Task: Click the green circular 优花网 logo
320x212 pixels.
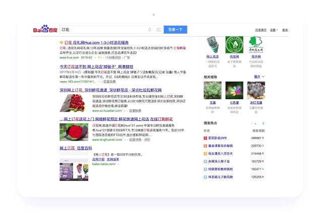Action: [234, 45]
